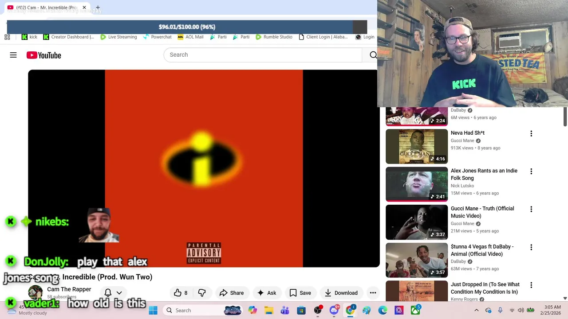Open a new browser tab
This screenshot has width=568, height=319.
pos(98,8)
